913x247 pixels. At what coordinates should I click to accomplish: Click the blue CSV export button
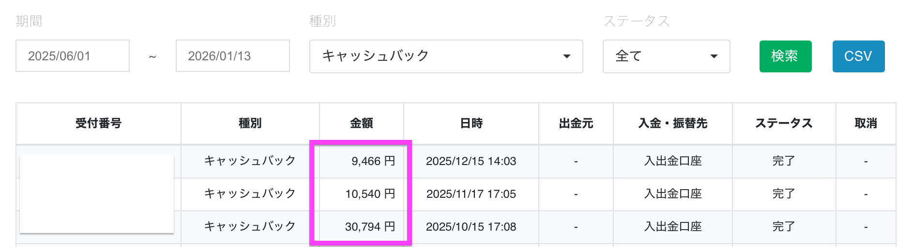coord(858,56)
